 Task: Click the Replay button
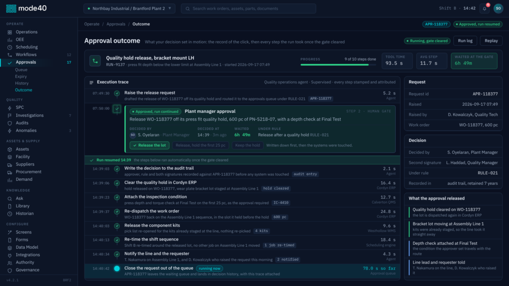[491, 41]
